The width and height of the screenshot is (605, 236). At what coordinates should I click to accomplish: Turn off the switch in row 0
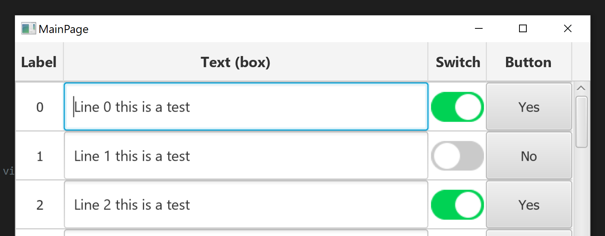[x=457, y=107]
